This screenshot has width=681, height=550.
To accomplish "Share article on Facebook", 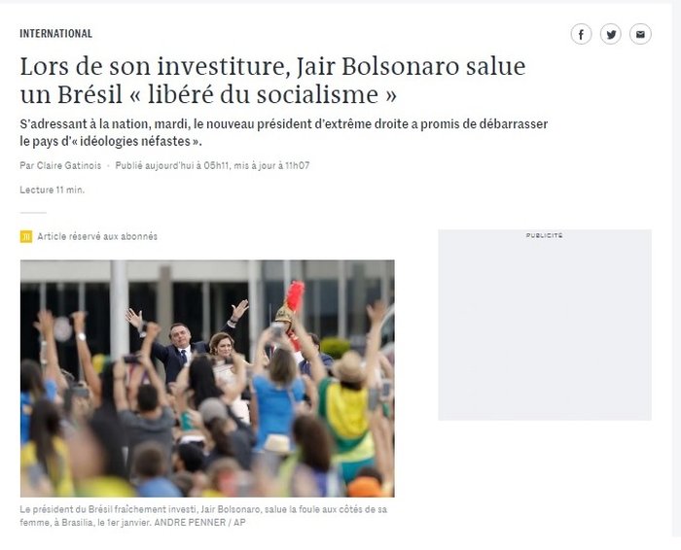I will point(581,34).
